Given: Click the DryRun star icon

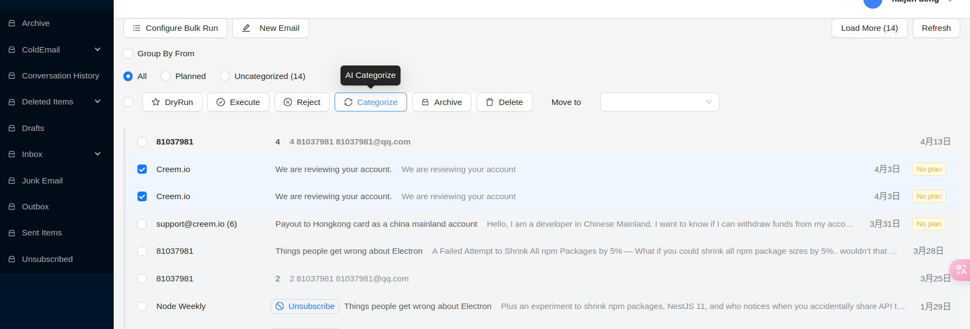Looking at the screenshot, I should (x=156, y=102).
